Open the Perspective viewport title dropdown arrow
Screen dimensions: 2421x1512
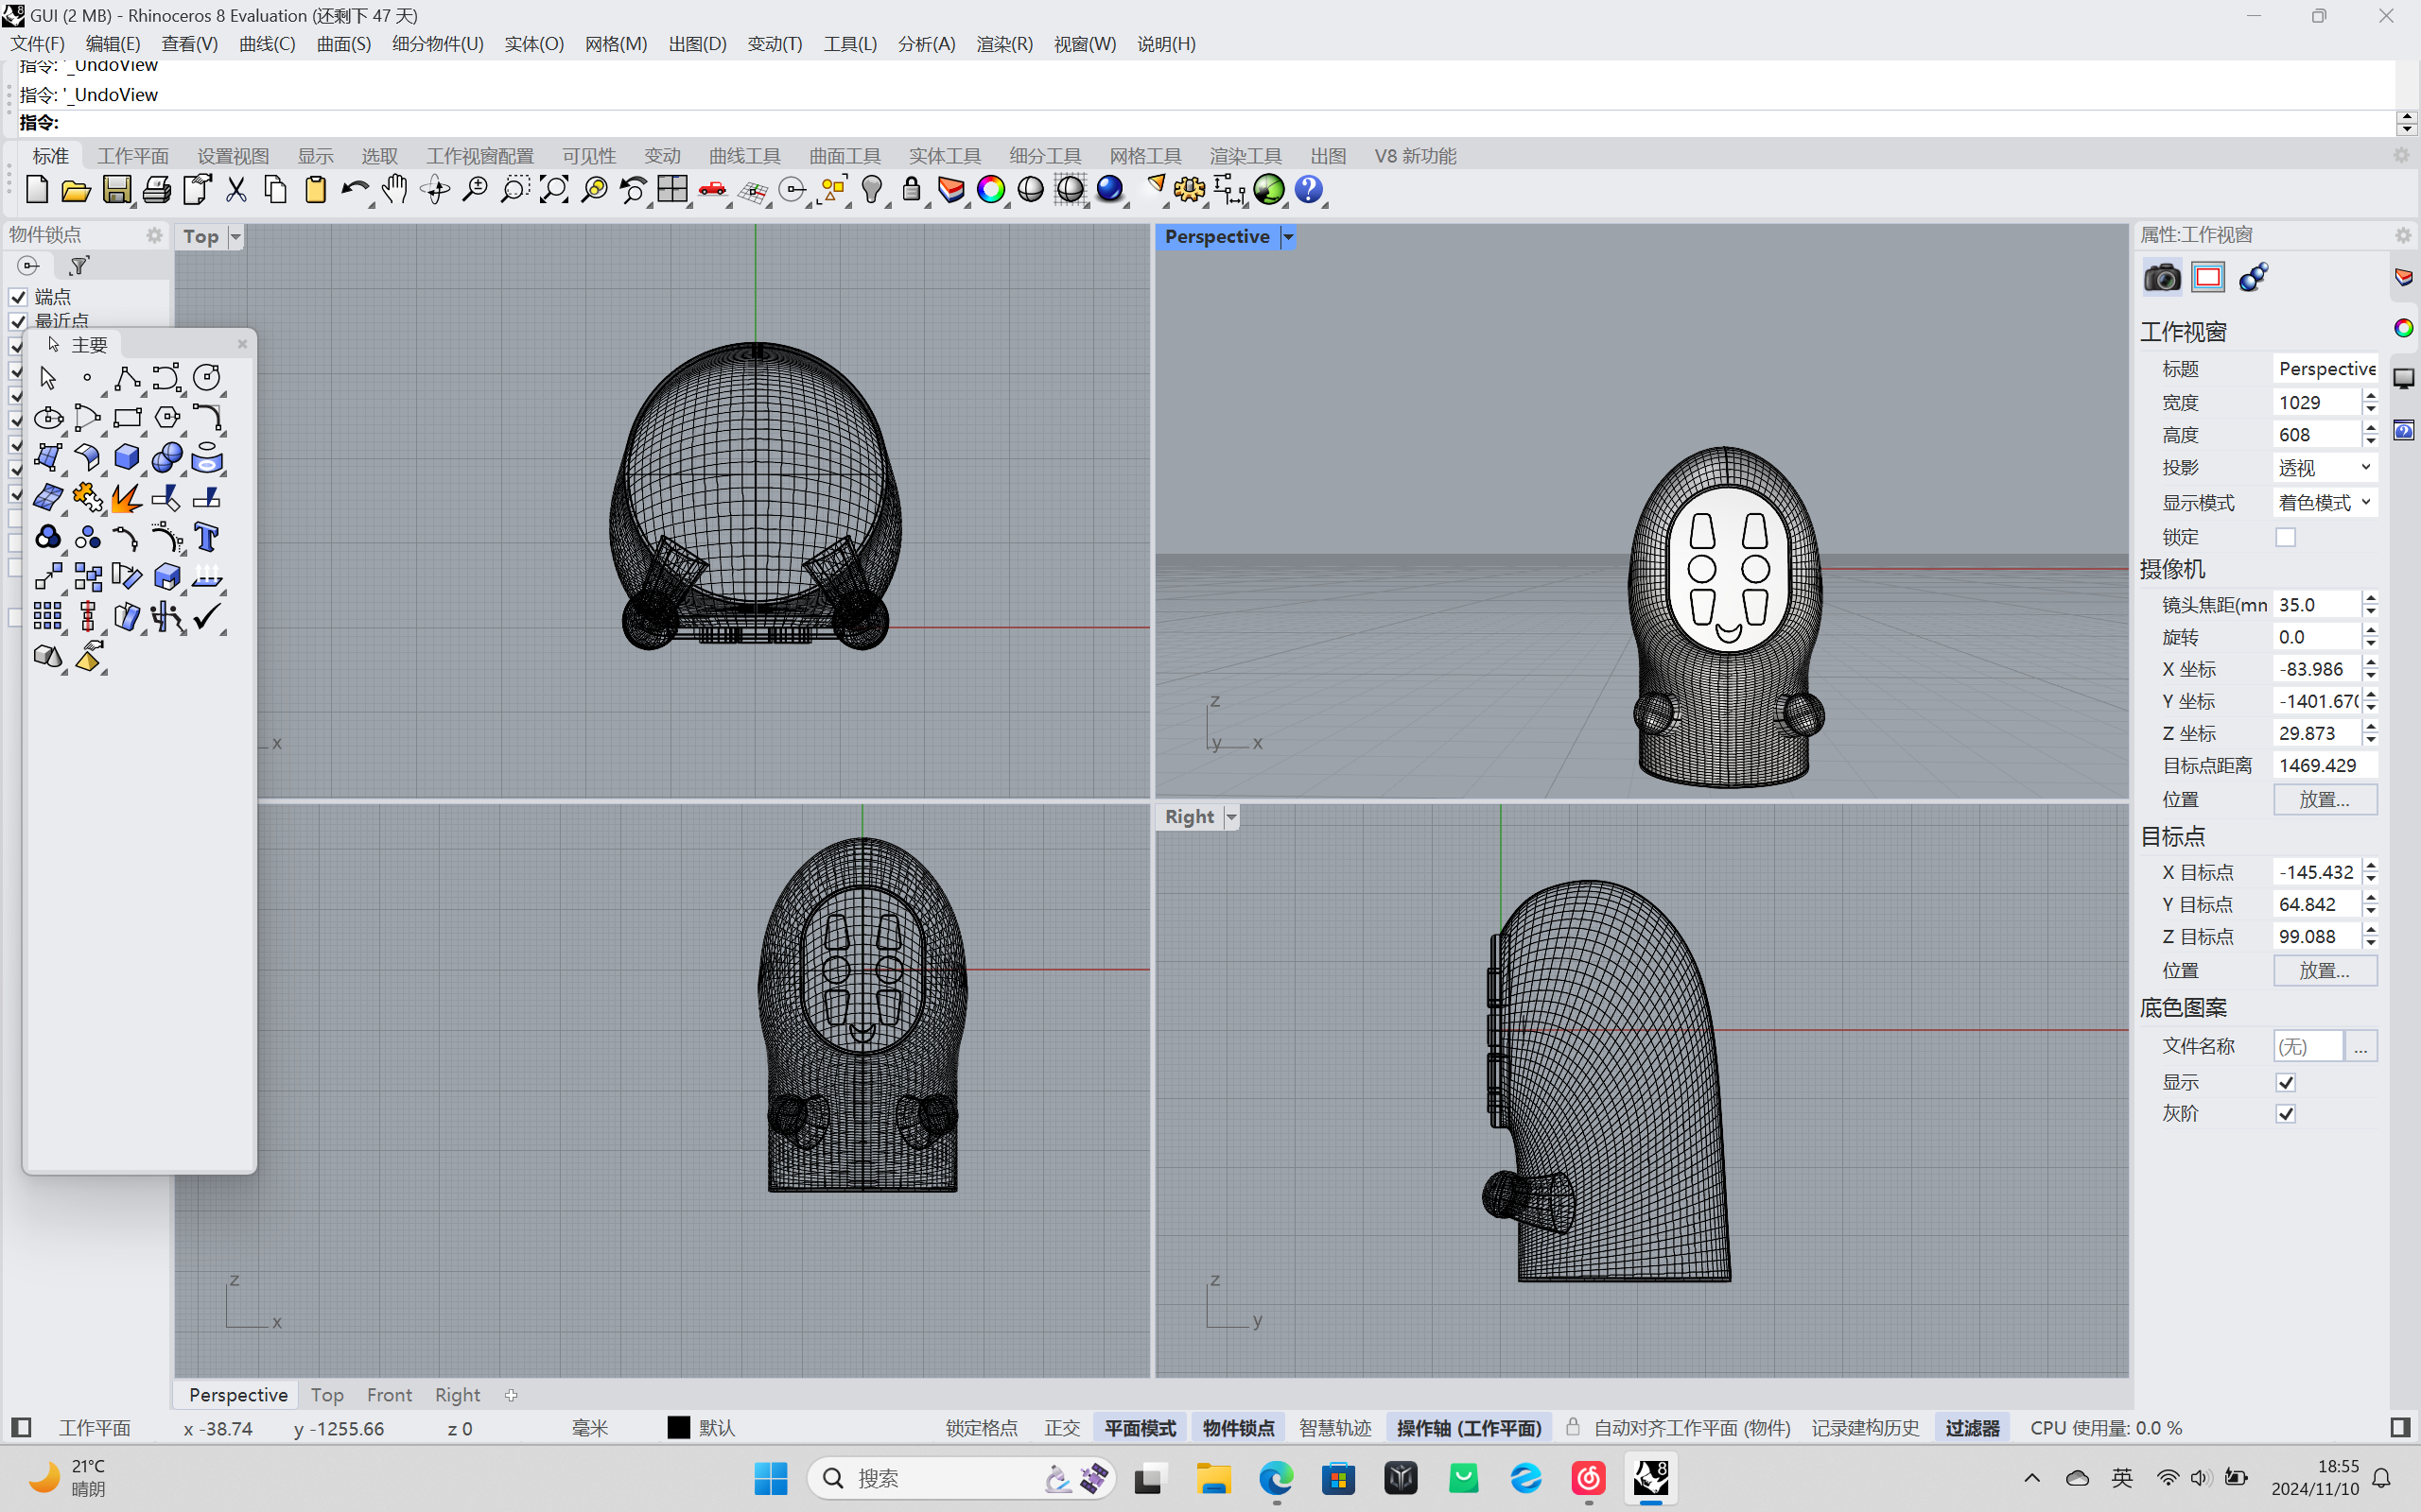(1289, 237)
